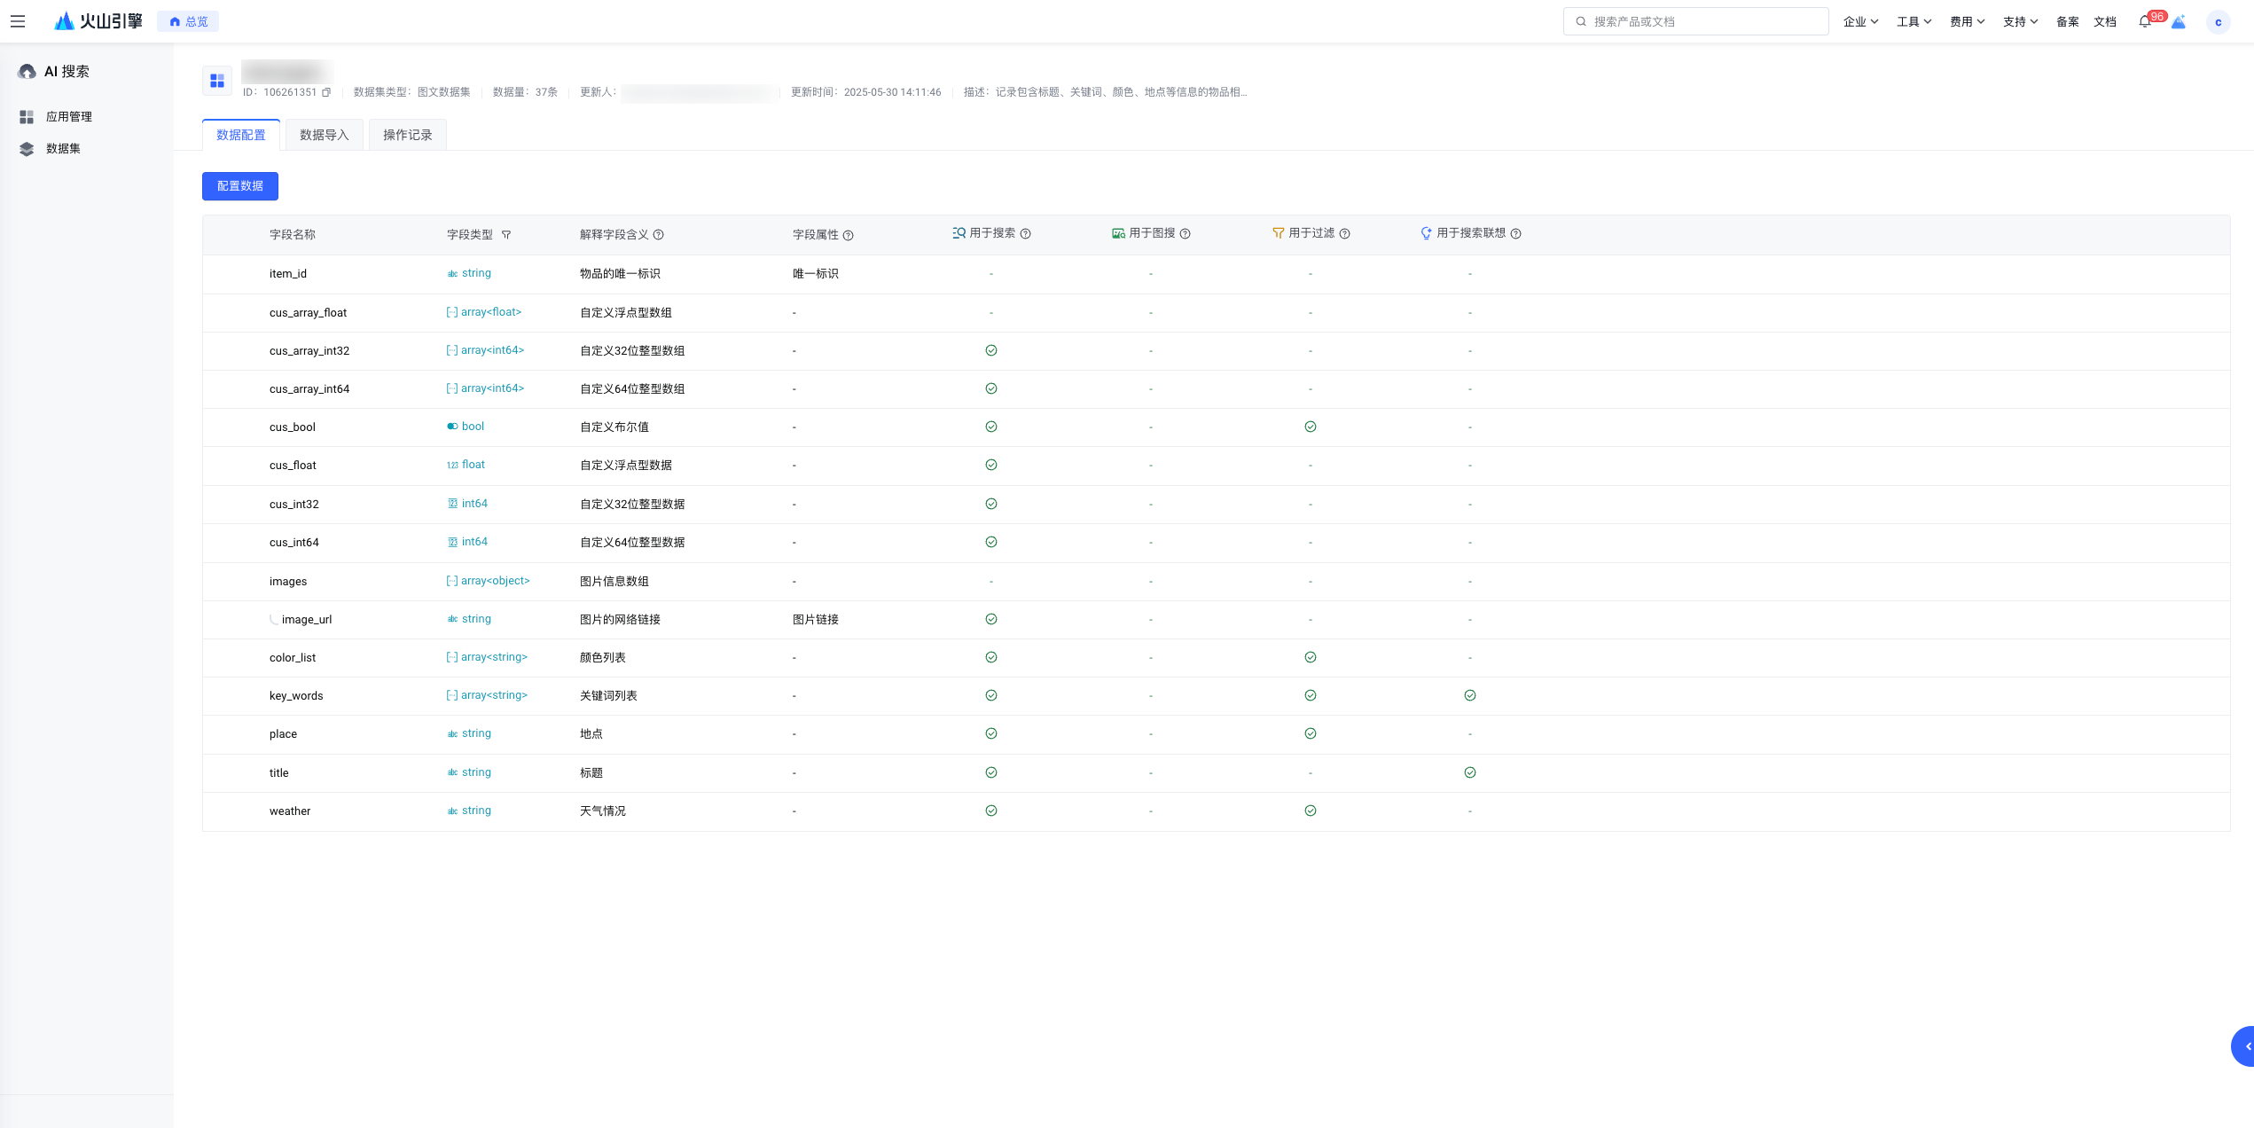
Task: Click the blue mountain icon beside notifications
Action: (x=2179, y=21)
